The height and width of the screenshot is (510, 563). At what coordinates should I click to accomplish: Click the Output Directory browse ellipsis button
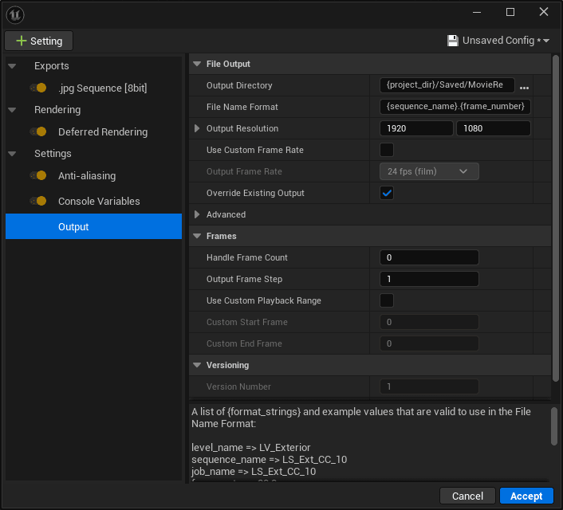(524, 86)
